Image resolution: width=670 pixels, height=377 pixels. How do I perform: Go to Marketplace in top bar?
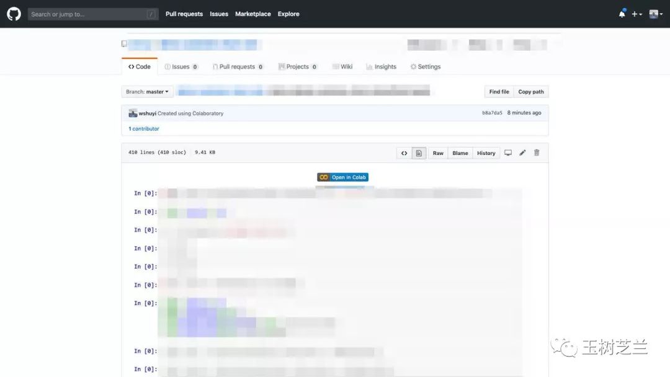pyautogui.click(x=253, y=14)
